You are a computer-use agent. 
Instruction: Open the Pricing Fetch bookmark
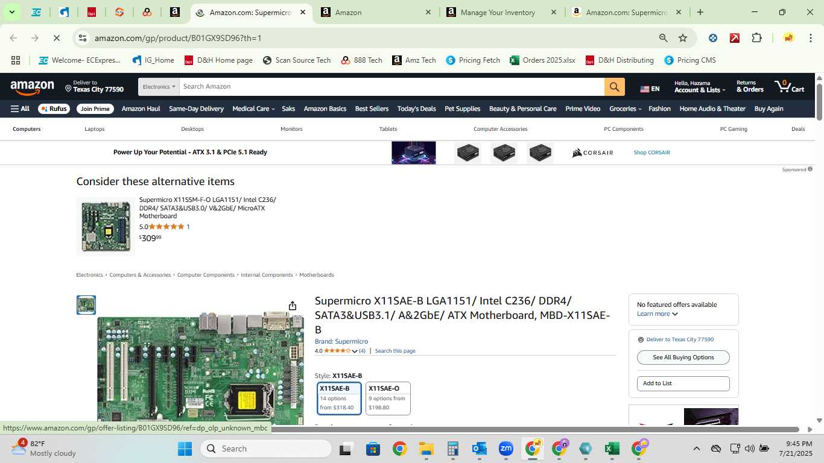coord(473,60)
